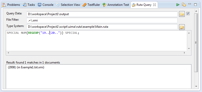202x92 pixels.
Task: Click the Query Data path field
Action: click(x=102, y=14)
